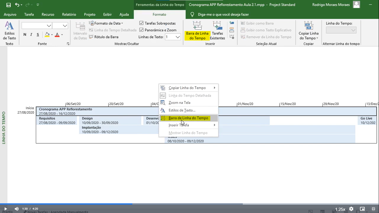Viewport: 379px width, 213px height.
Task: Open the font name dropdown
Action: (x=49, y=26)
